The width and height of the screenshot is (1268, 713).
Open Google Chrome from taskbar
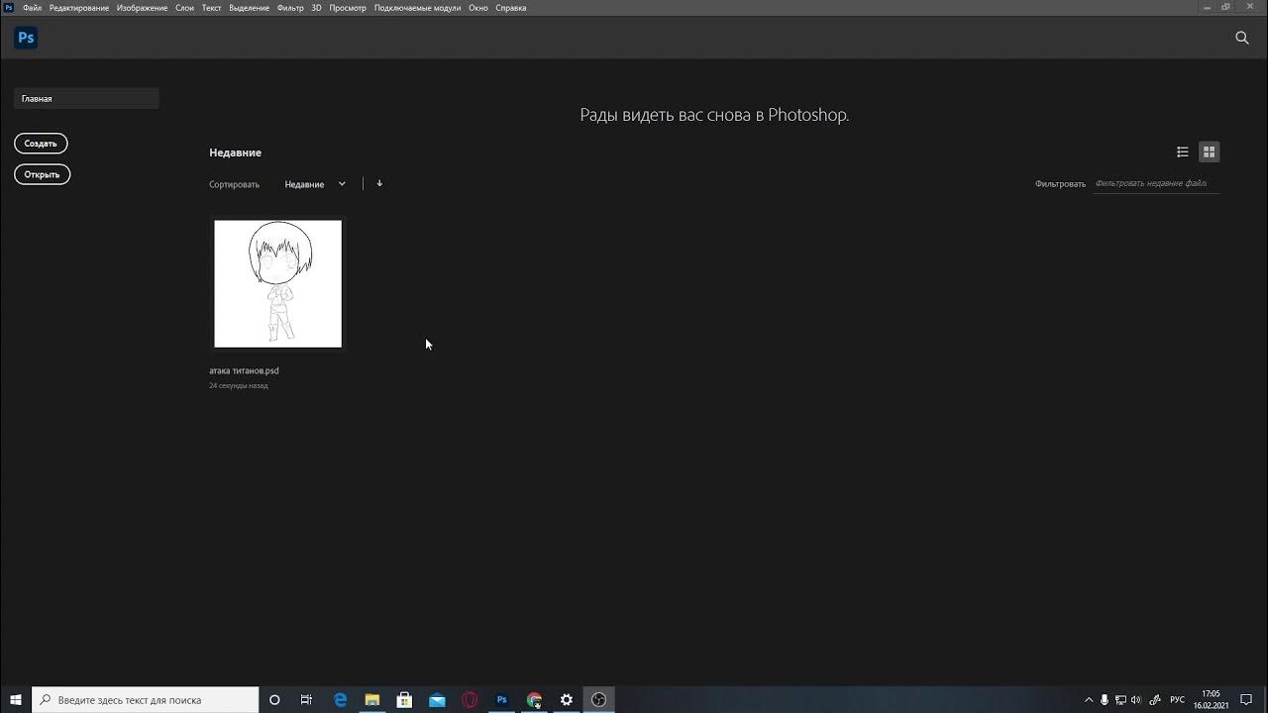click(x=534, y=699)
